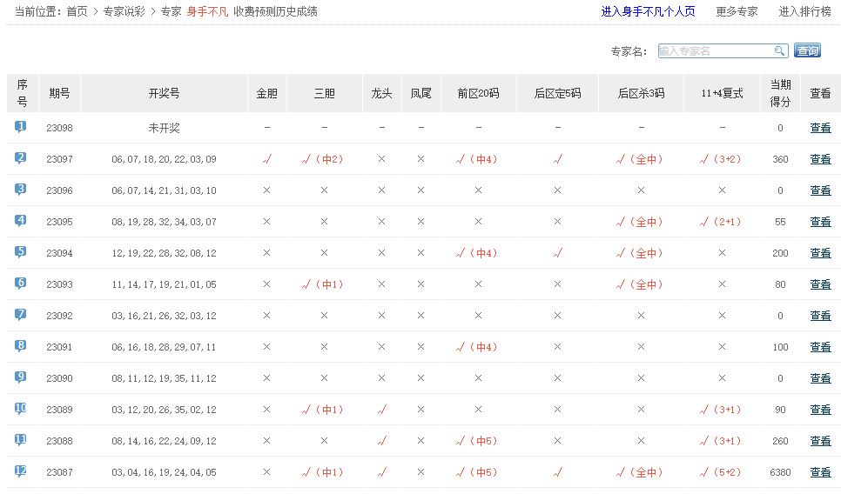The height and width of the screenshot is (494, 841).
Task: Go to 进入排行榜 ranking link
Action: click(x=804, y=12)
